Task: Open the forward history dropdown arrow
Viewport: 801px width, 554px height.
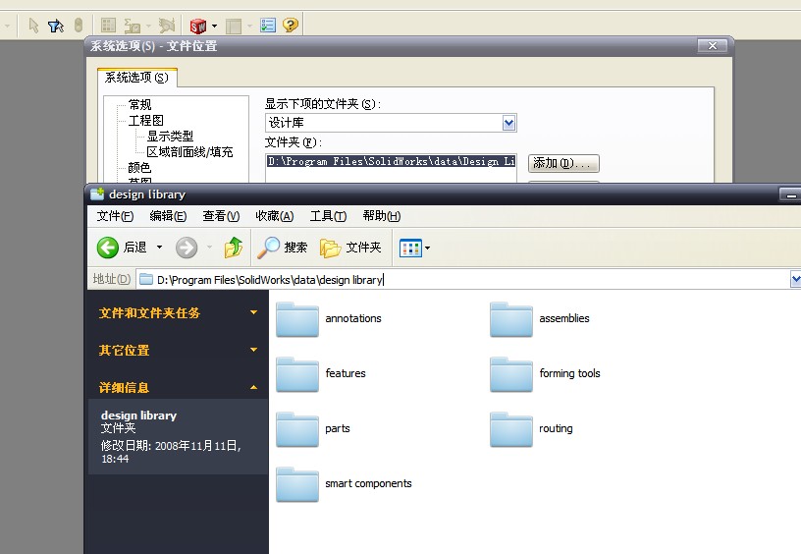Action: coord(209,248)
